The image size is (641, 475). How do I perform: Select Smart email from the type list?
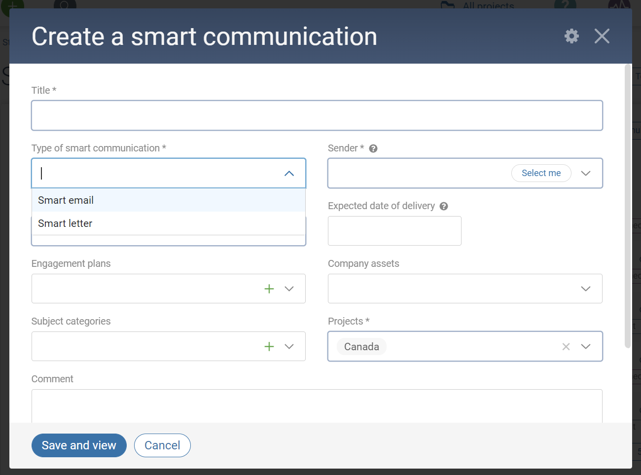coord(66,200)
